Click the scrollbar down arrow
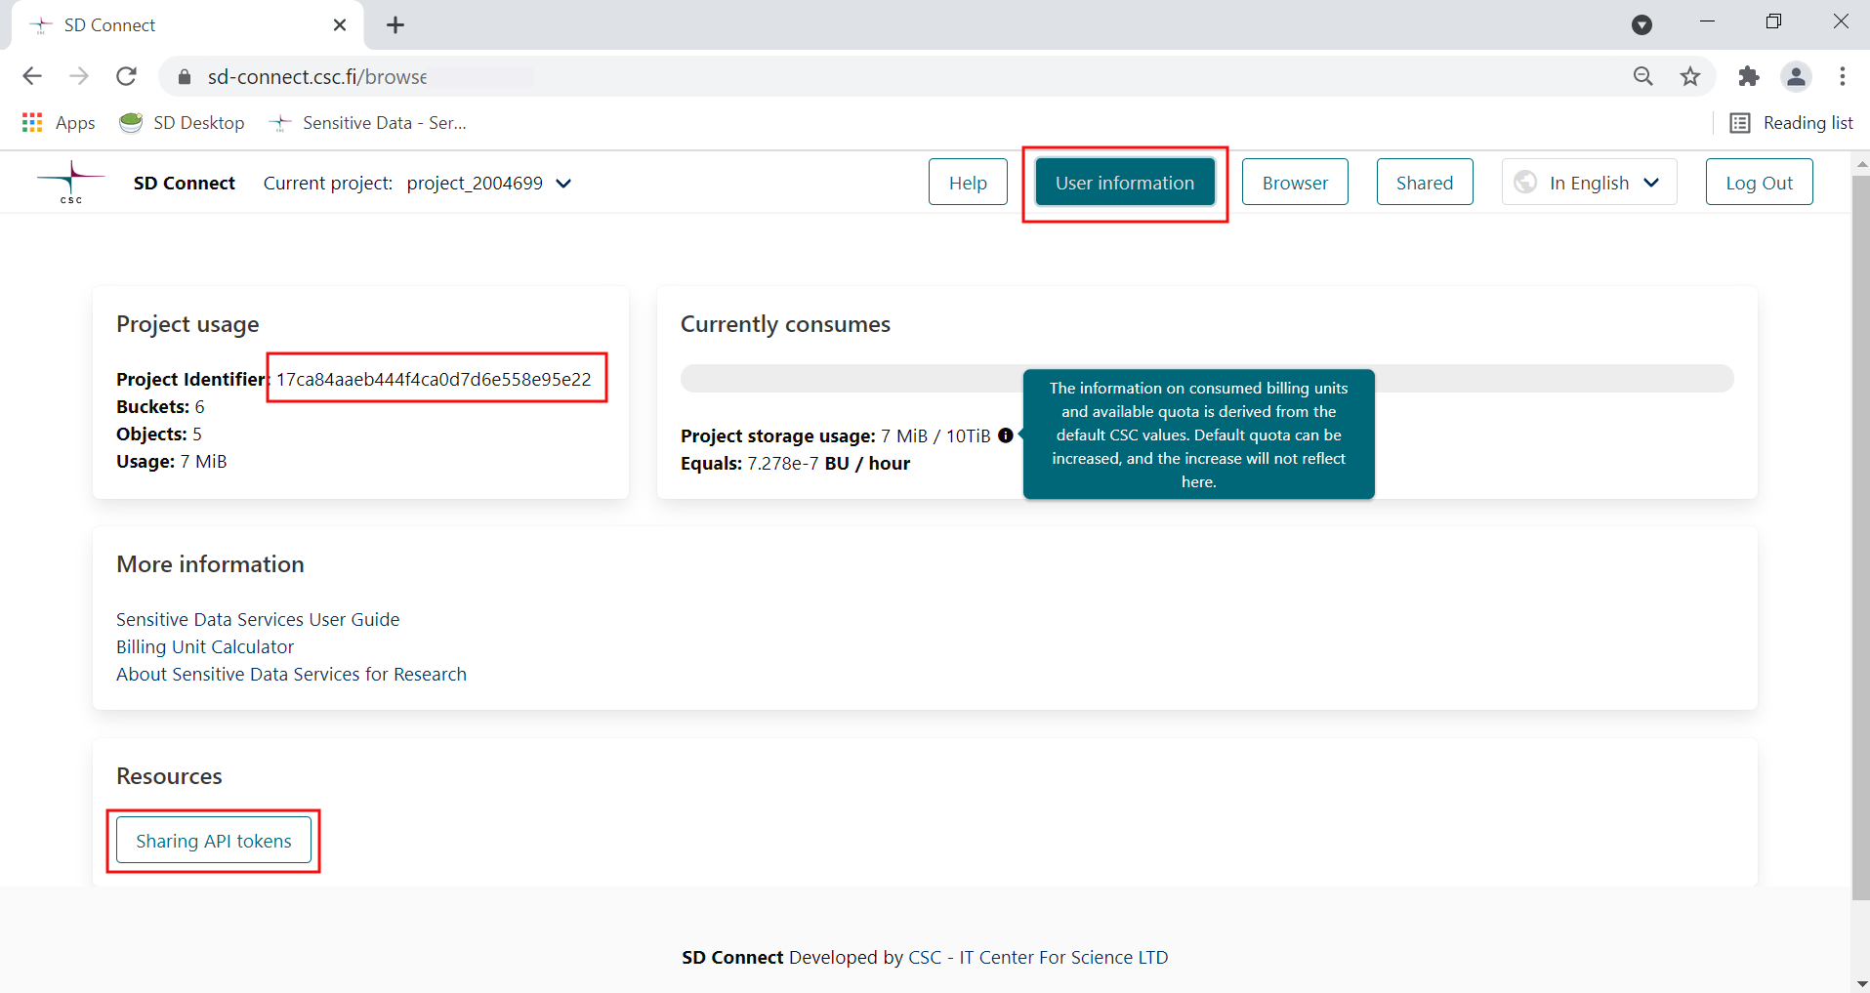 point(1861,983)
